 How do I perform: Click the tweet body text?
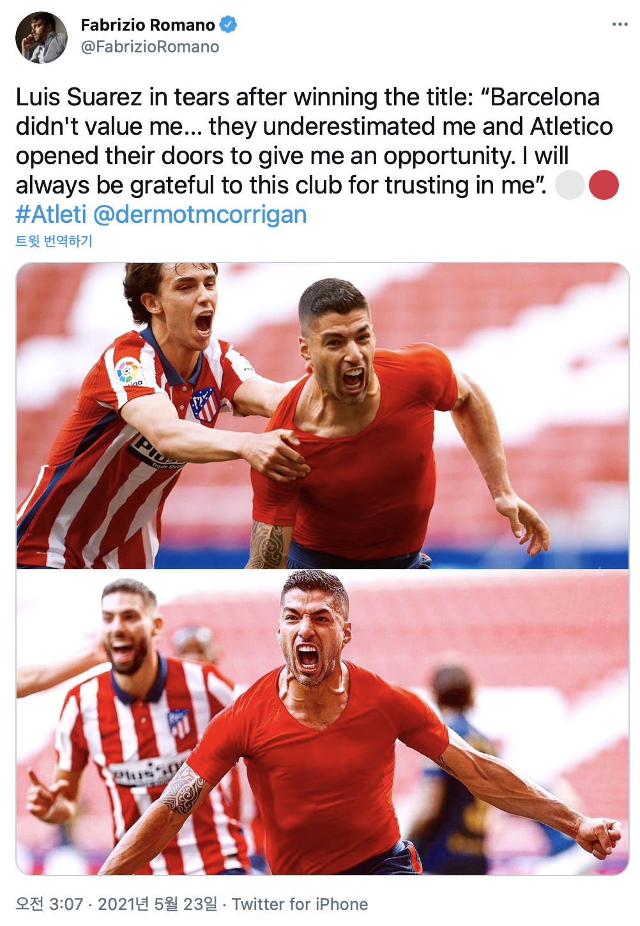coord(314,141)
